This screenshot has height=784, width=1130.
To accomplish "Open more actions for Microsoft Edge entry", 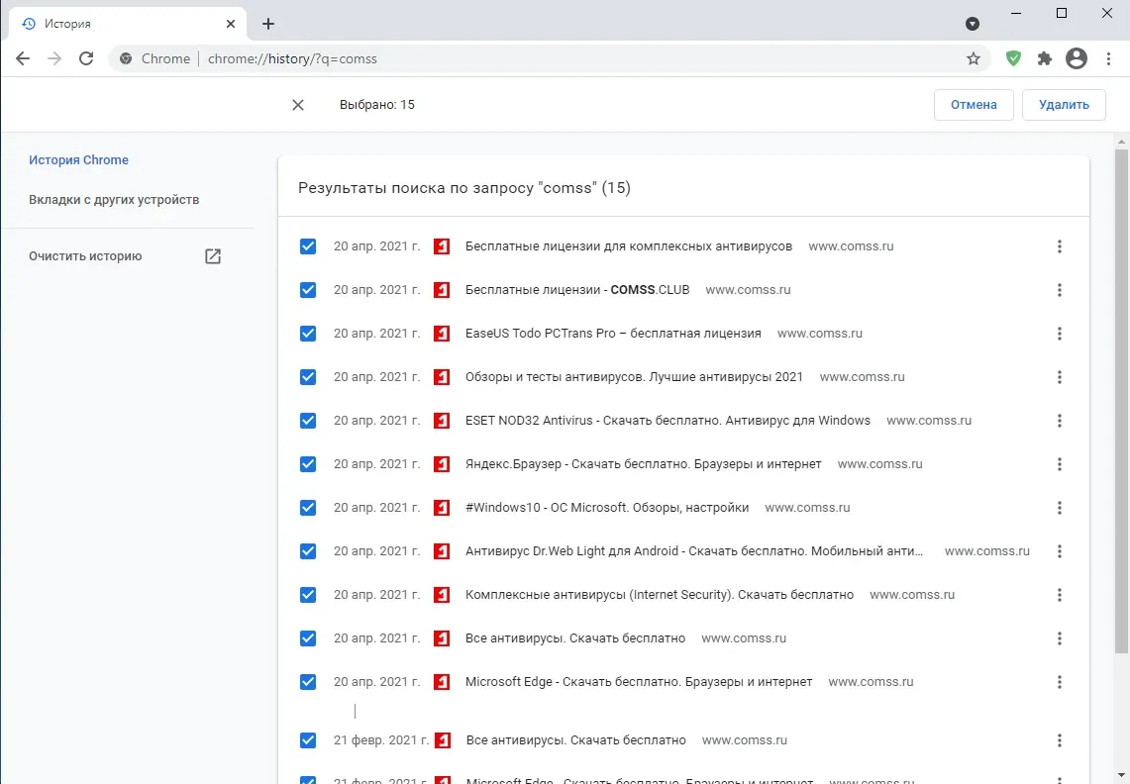I will click(1059, 682).
